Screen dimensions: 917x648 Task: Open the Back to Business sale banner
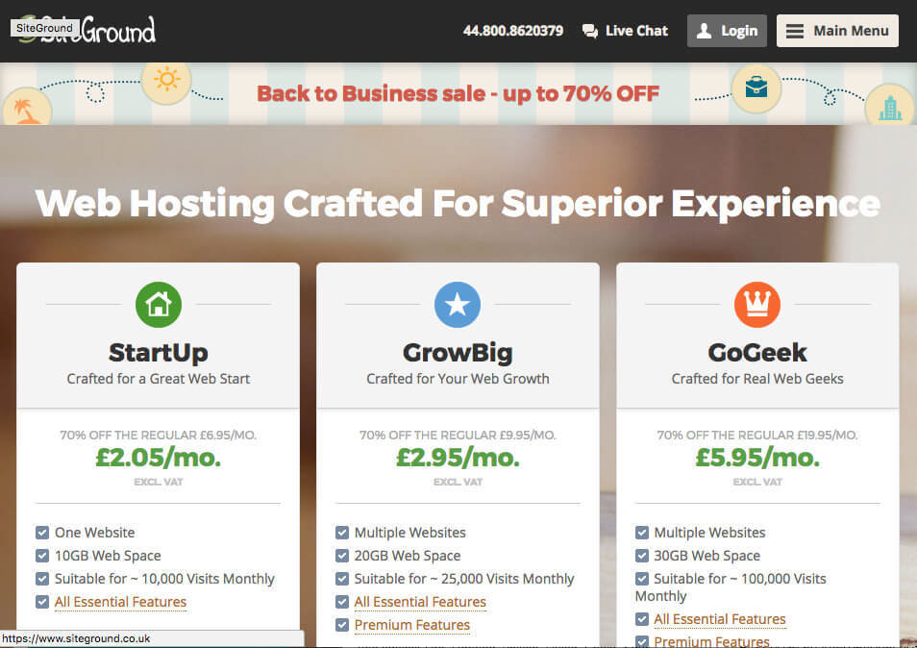pyautogui.click(x=458, y=93)
